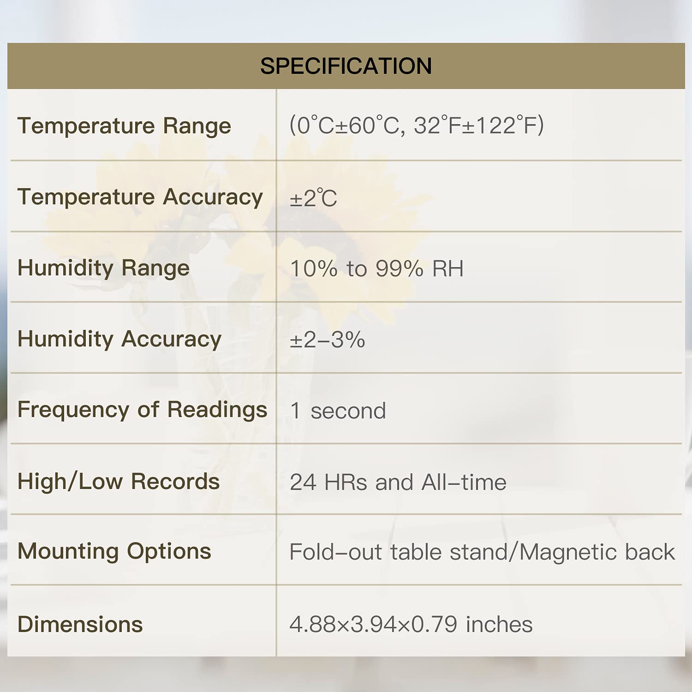Click the All-time text
Image resolution: width=692 pixels, height=692 pixels.
click(464, 483)
